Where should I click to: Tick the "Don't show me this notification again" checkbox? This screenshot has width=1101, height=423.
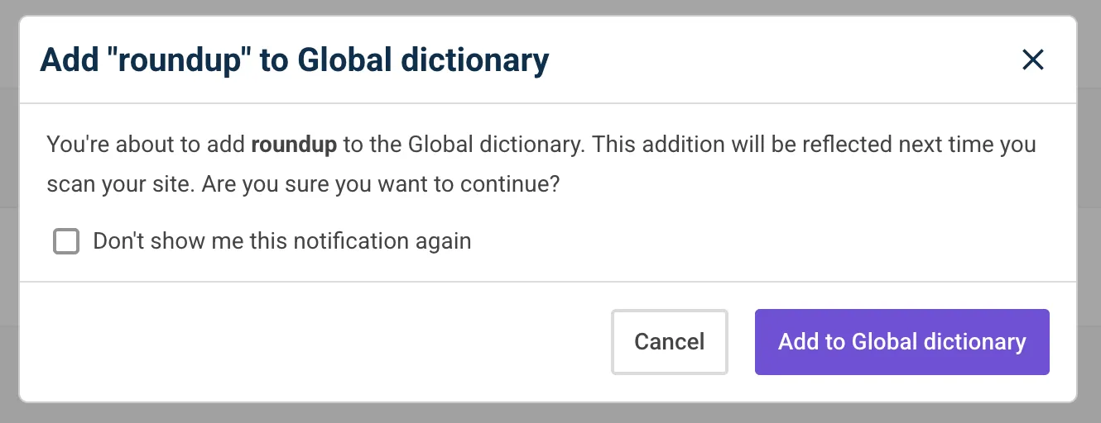pos(66,241)
